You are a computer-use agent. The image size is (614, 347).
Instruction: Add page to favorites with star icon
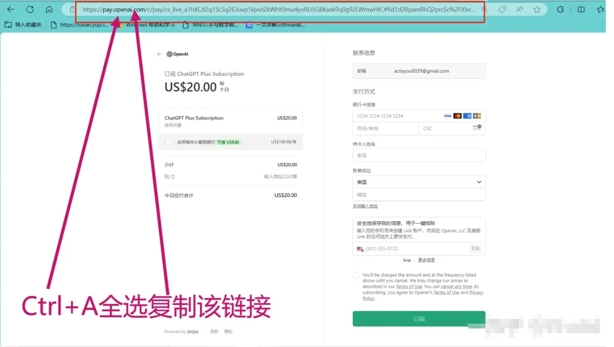click(537, 10)
